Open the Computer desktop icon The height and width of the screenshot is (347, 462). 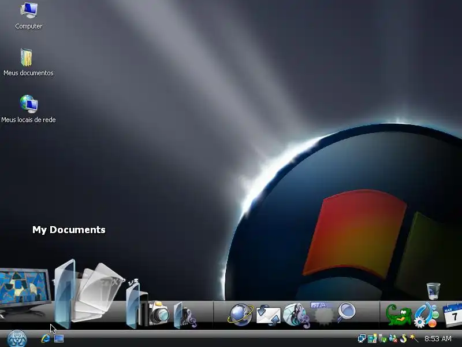(x=28, y=10)
